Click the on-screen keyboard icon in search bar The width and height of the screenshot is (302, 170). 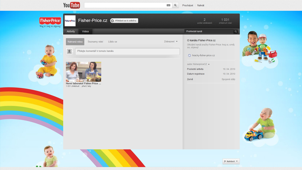tap(168, 5)
